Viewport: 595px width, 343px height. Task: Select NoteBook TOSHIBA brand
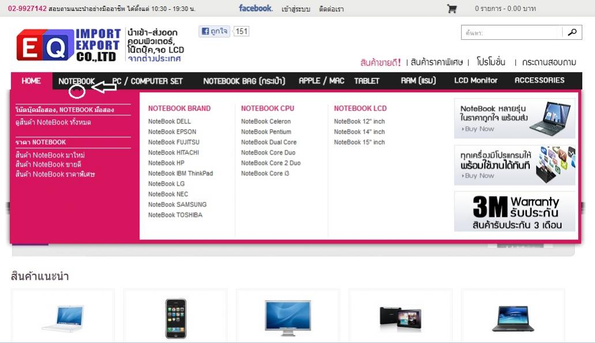175,215
